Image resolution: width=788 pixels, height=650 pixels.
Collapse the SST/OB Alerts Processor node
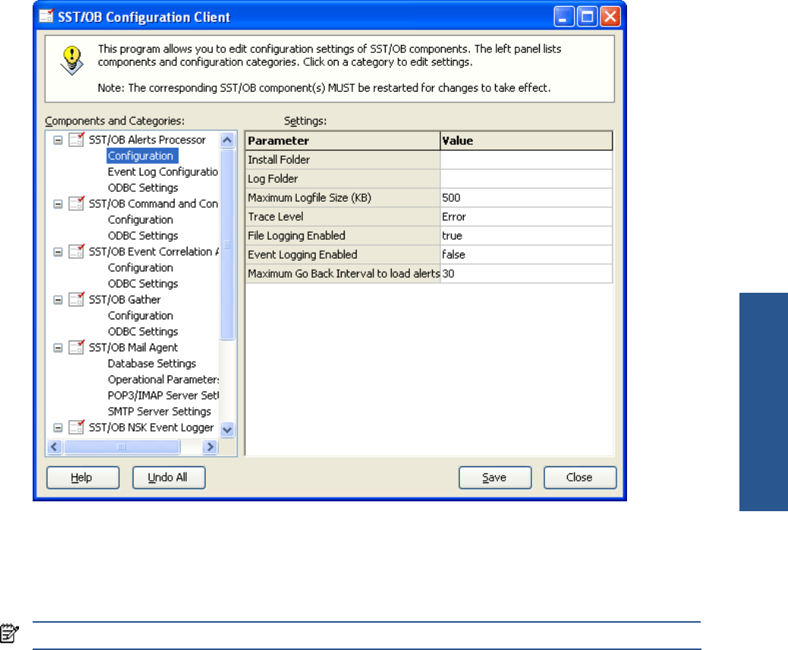[58, 140]
